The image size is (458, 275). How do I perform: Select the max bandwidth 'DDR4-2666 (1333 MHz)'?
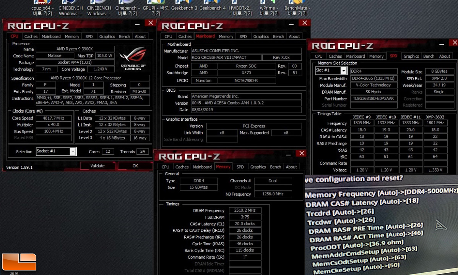coord(374,78)
